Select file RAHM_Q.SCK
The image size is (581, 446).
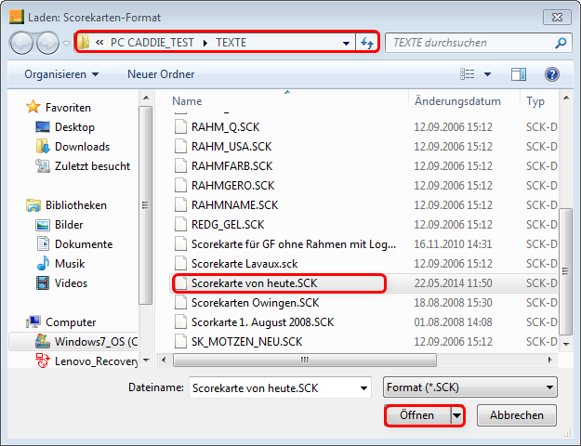coord(225,127)
